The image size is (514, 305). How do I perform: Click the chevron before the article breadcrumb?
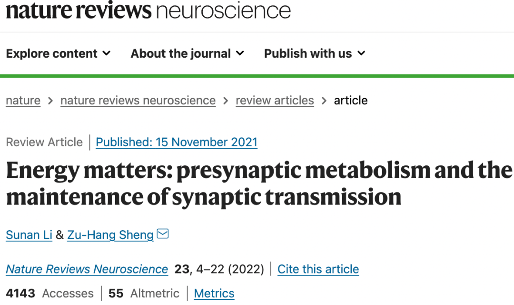(x=324, y=101)
